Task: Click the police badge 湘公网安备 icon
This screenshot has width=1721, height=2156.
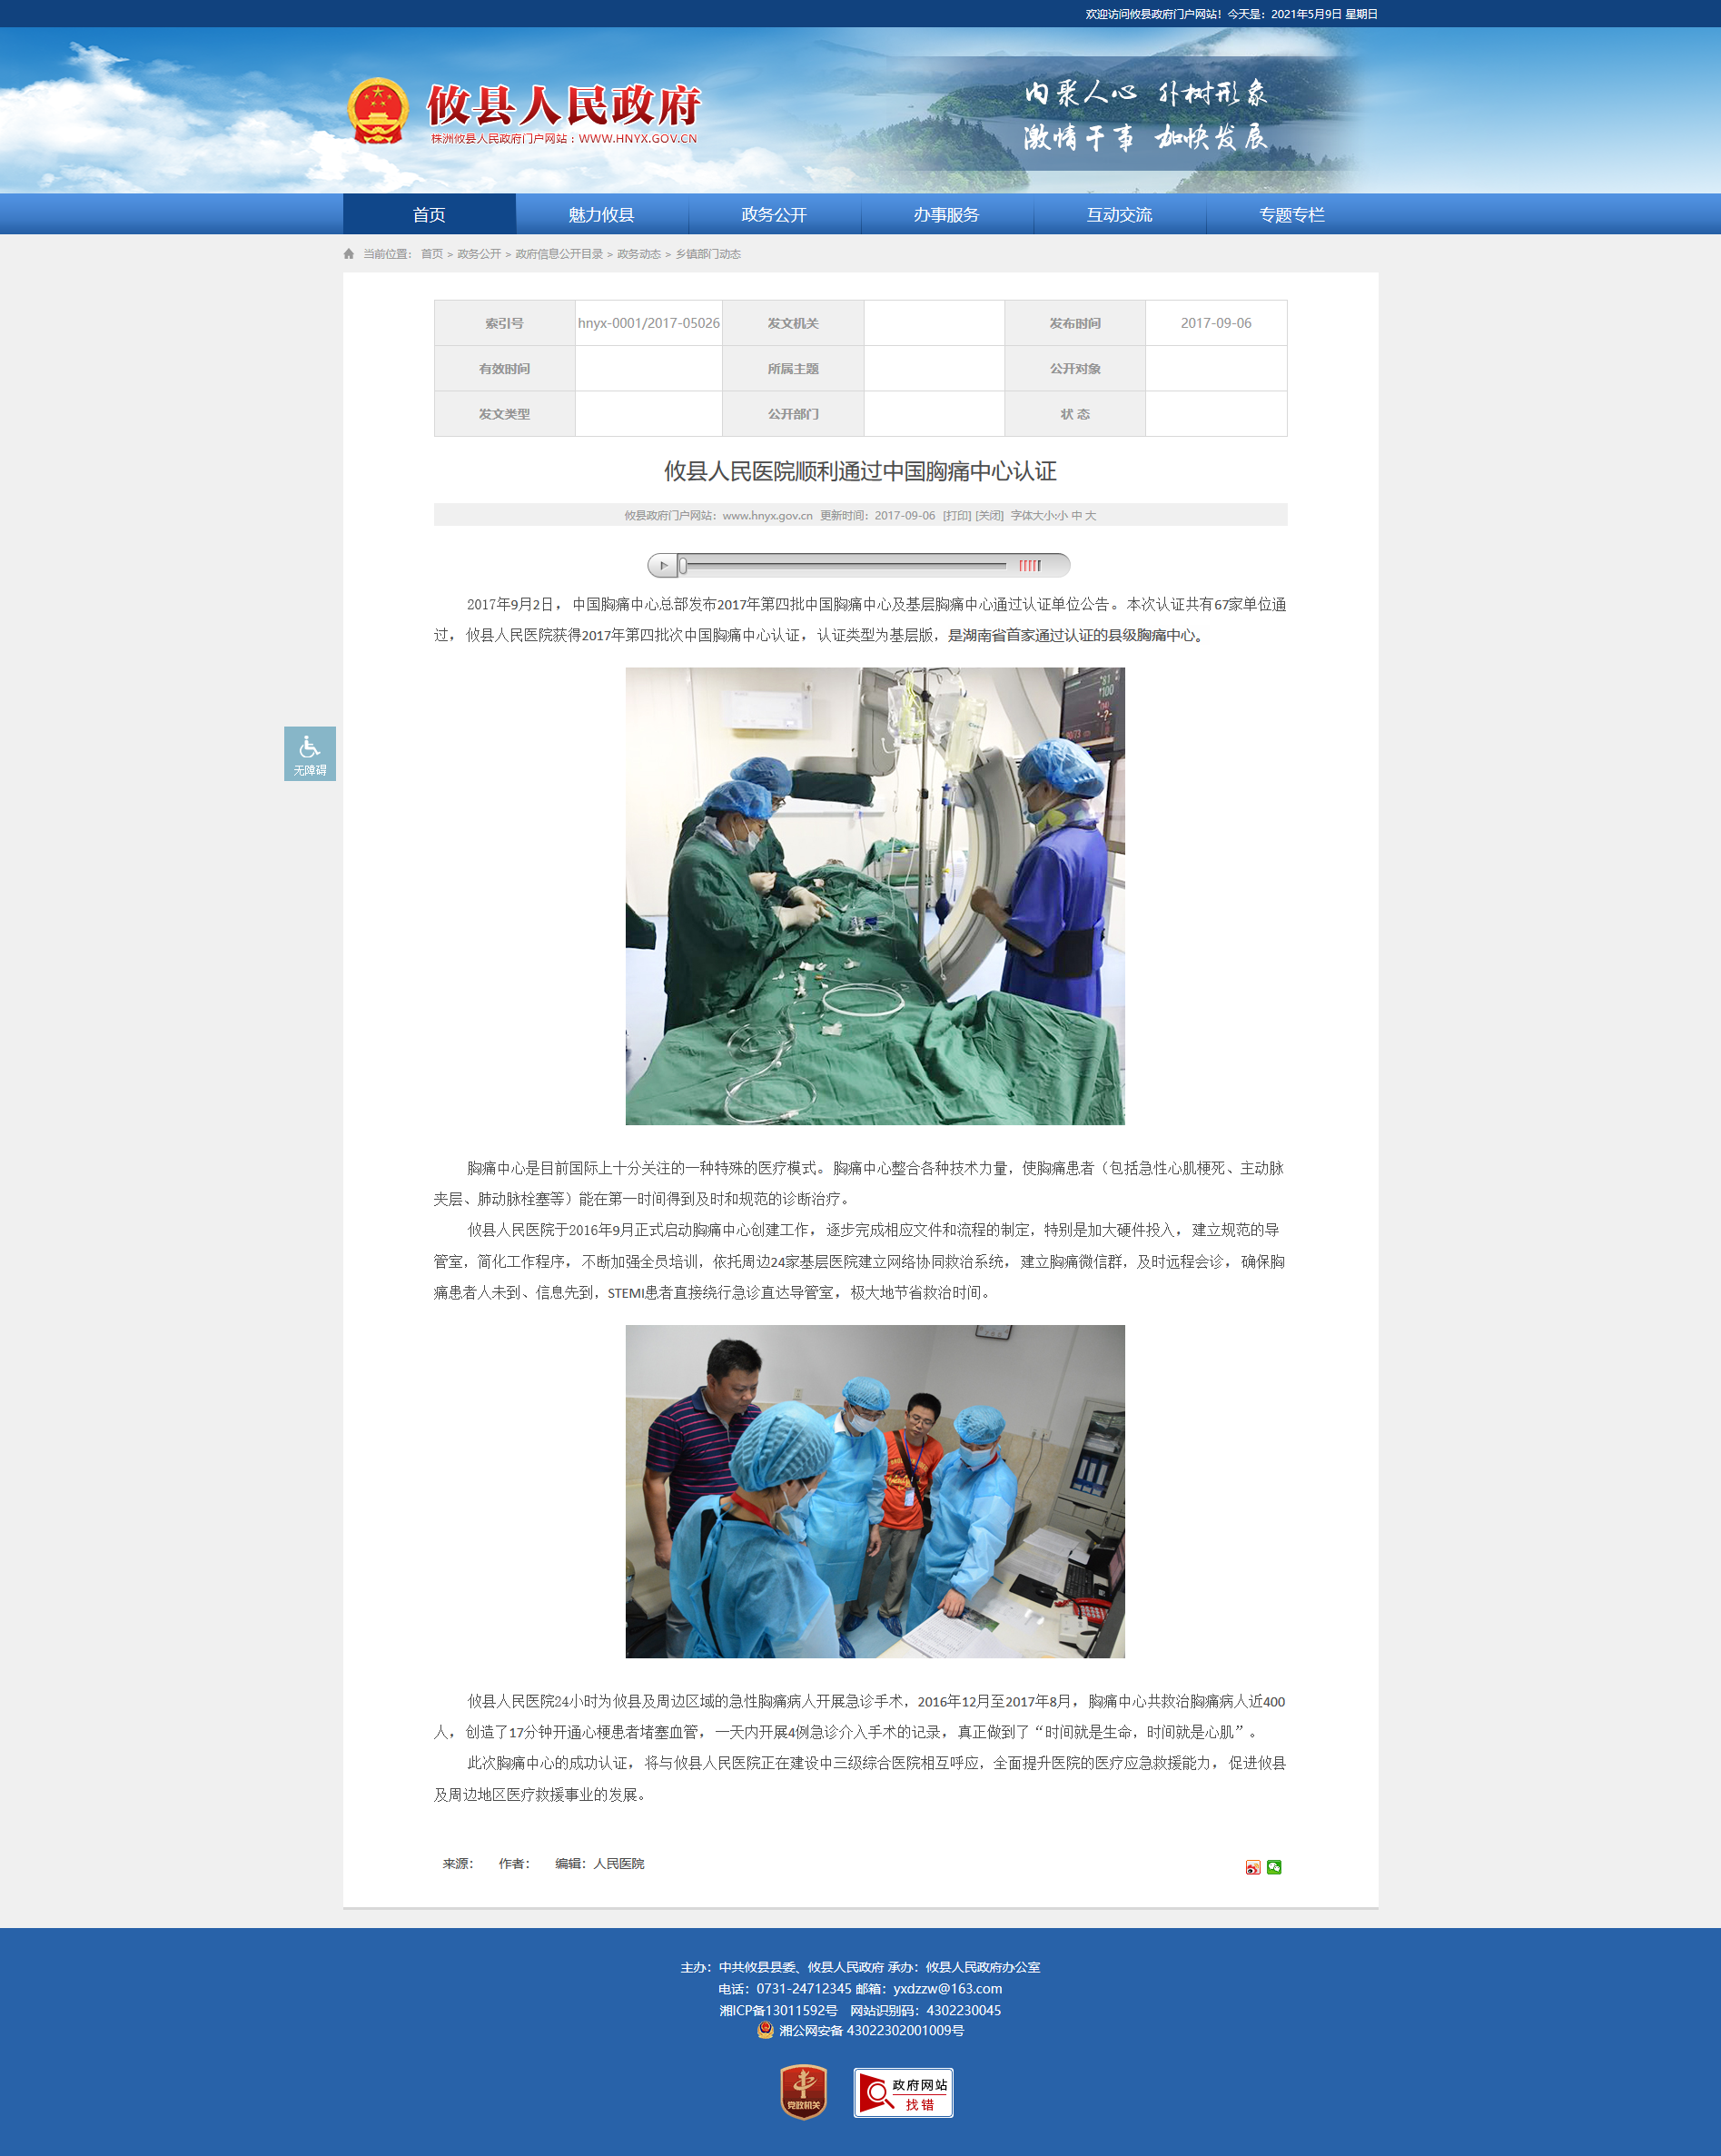Action: pyautogui.click(x=765, y=2030)
